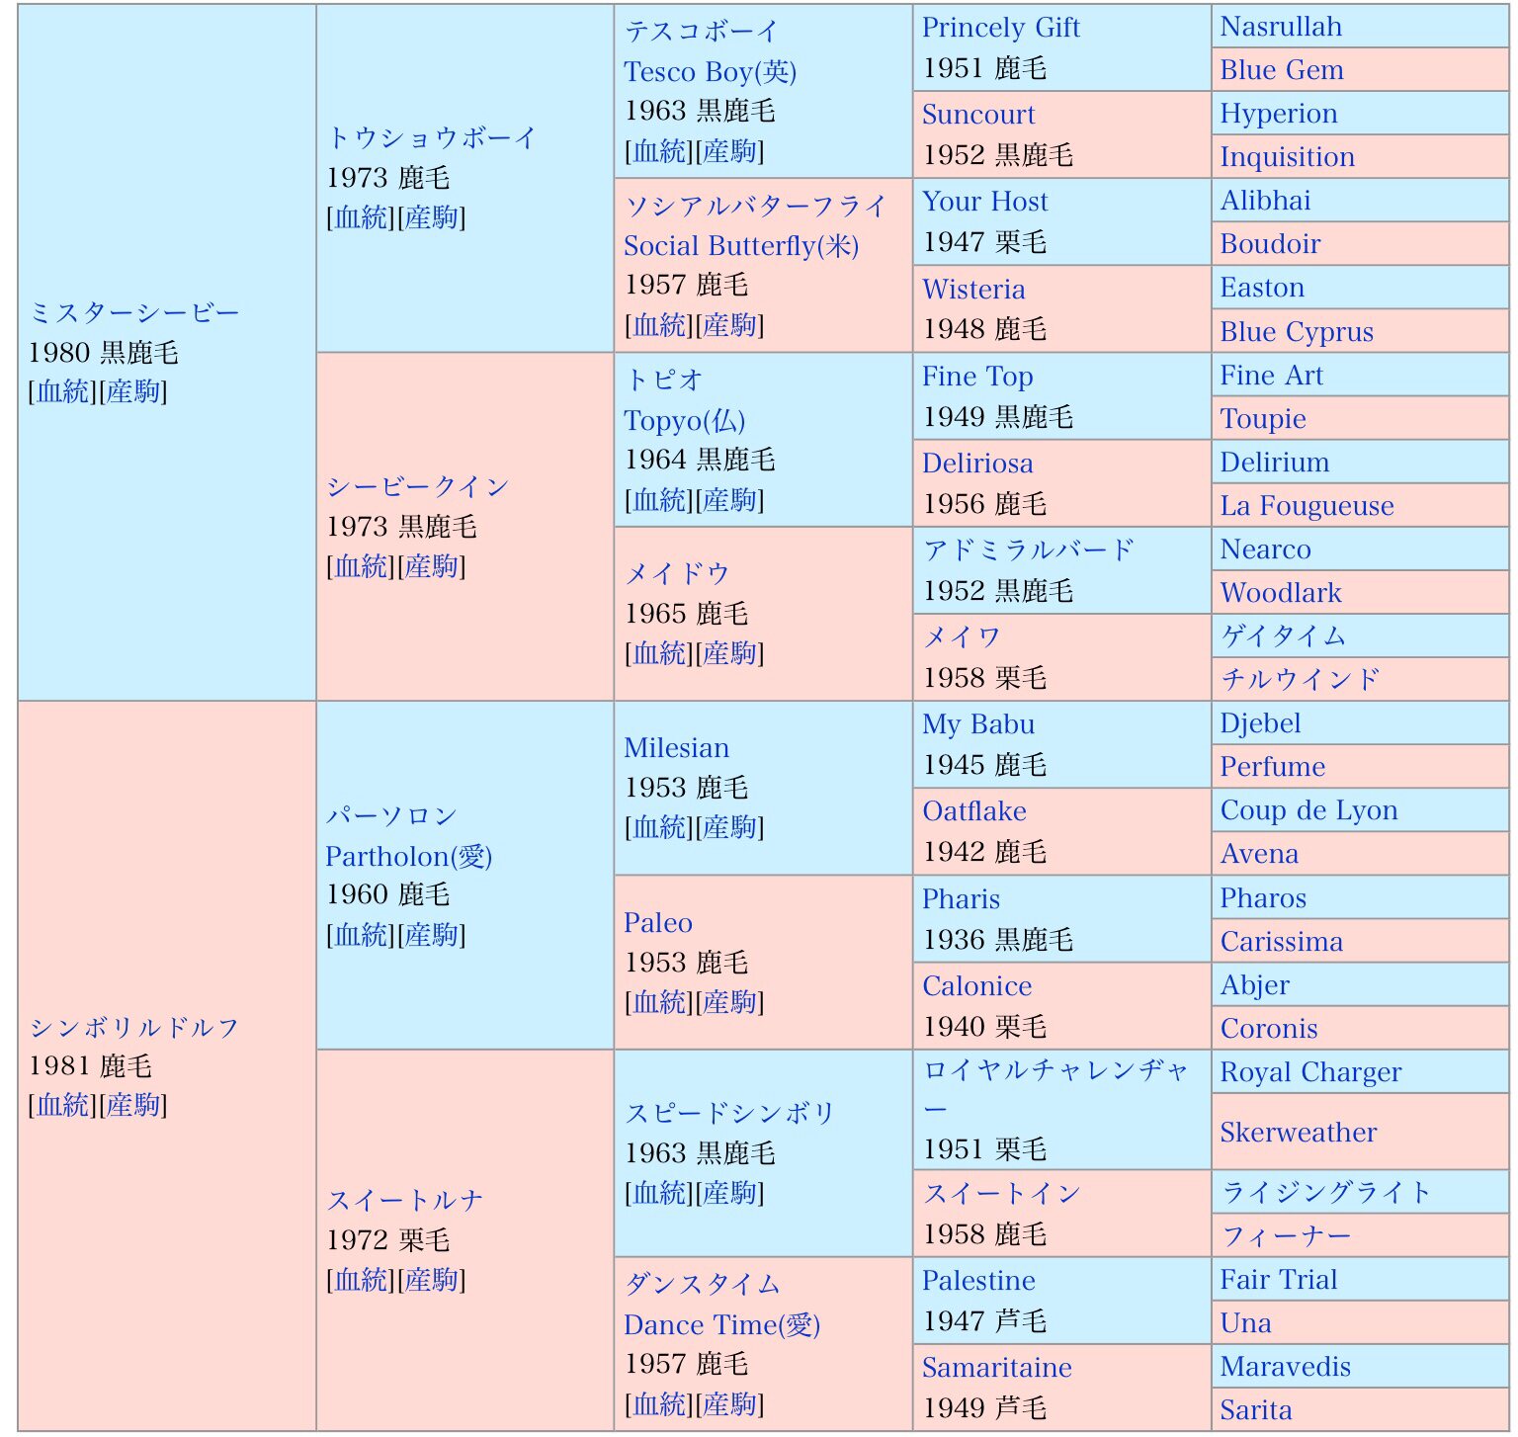Open the スピードシンボリ horse link
The height and width of the screenshot is (1437, 1518).
(x=730, y=1114)
